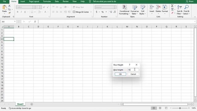Apply Comma Style format
Screen dimensions: 197x111
[x=106, y=12]
